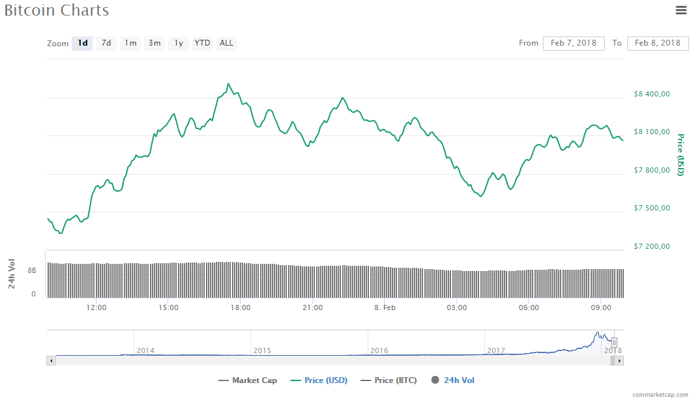The height and width of the screenshot is (400, 691).
Task: Click the 06:00 time axis label
Action: click(x=529, y=307)
